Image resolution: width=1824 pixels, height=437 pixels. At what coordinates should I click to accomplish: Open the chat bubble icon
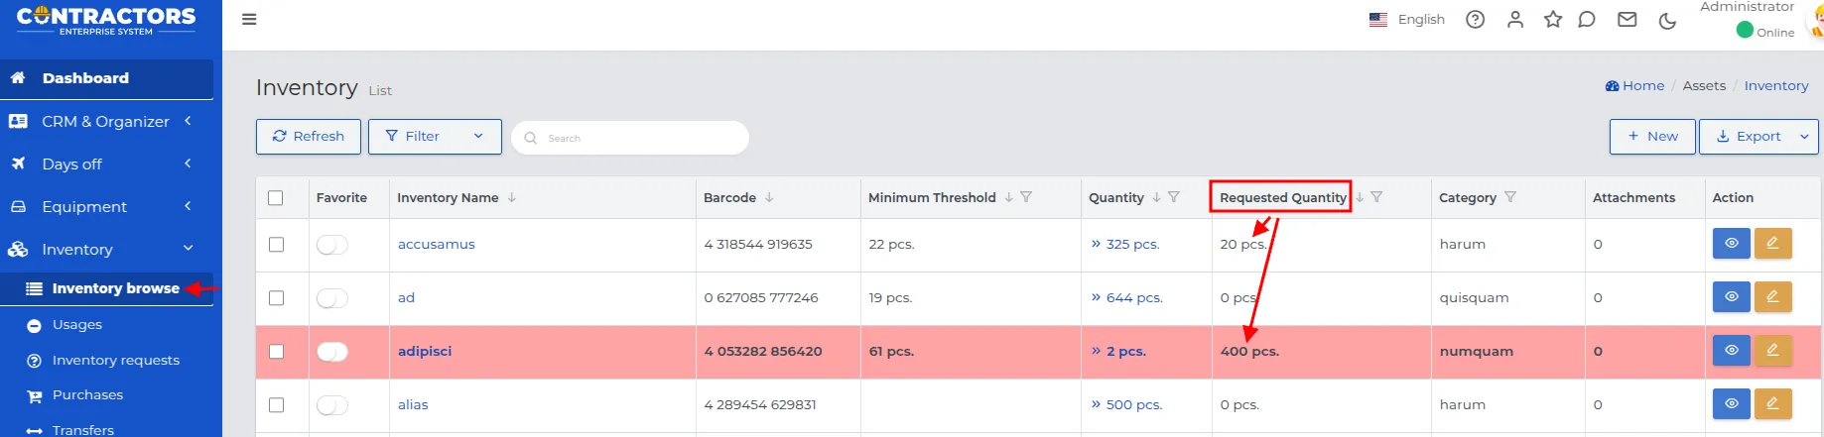[1587, 20]
